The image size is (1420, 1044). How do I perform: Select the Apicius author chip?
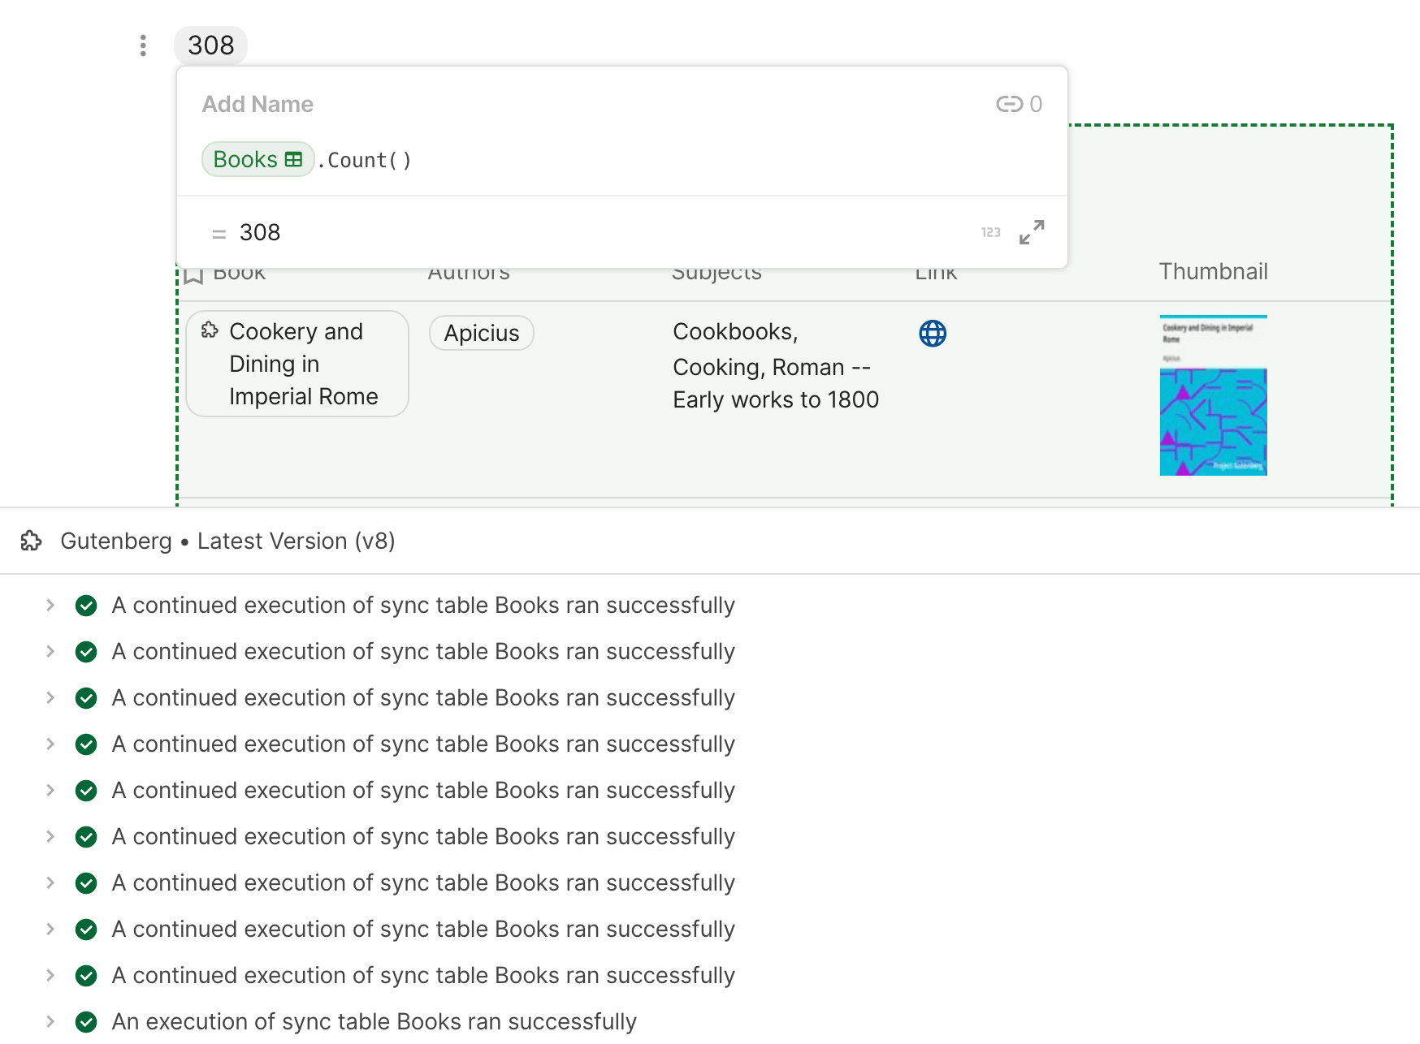[481, 333]
